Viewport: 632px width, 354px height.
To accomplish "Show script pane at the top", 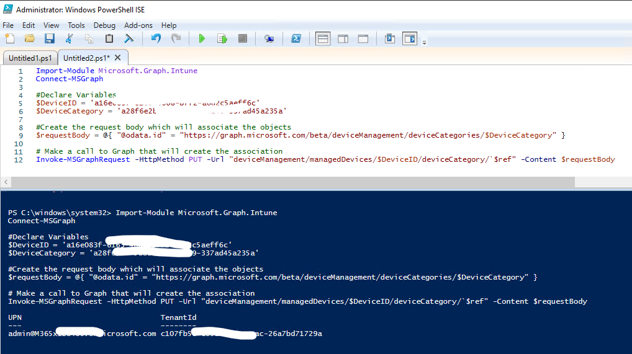I will tap(323, 38).
